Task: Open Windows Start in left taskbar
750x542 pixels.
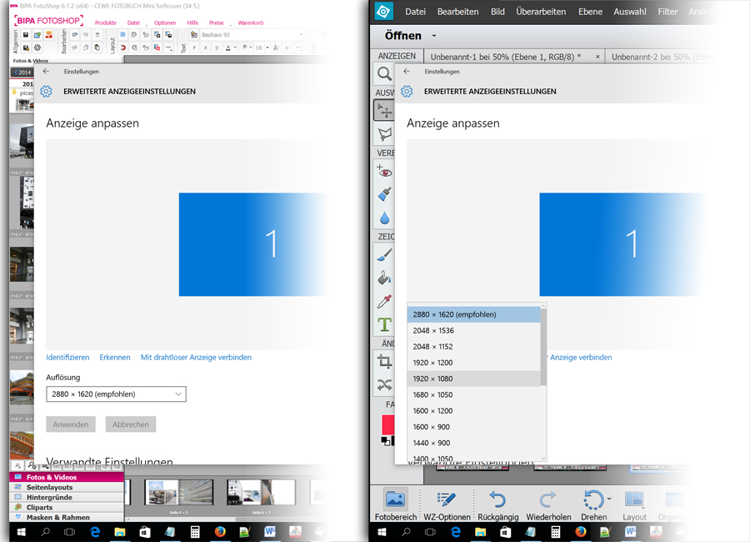Action: pos(21,532)
